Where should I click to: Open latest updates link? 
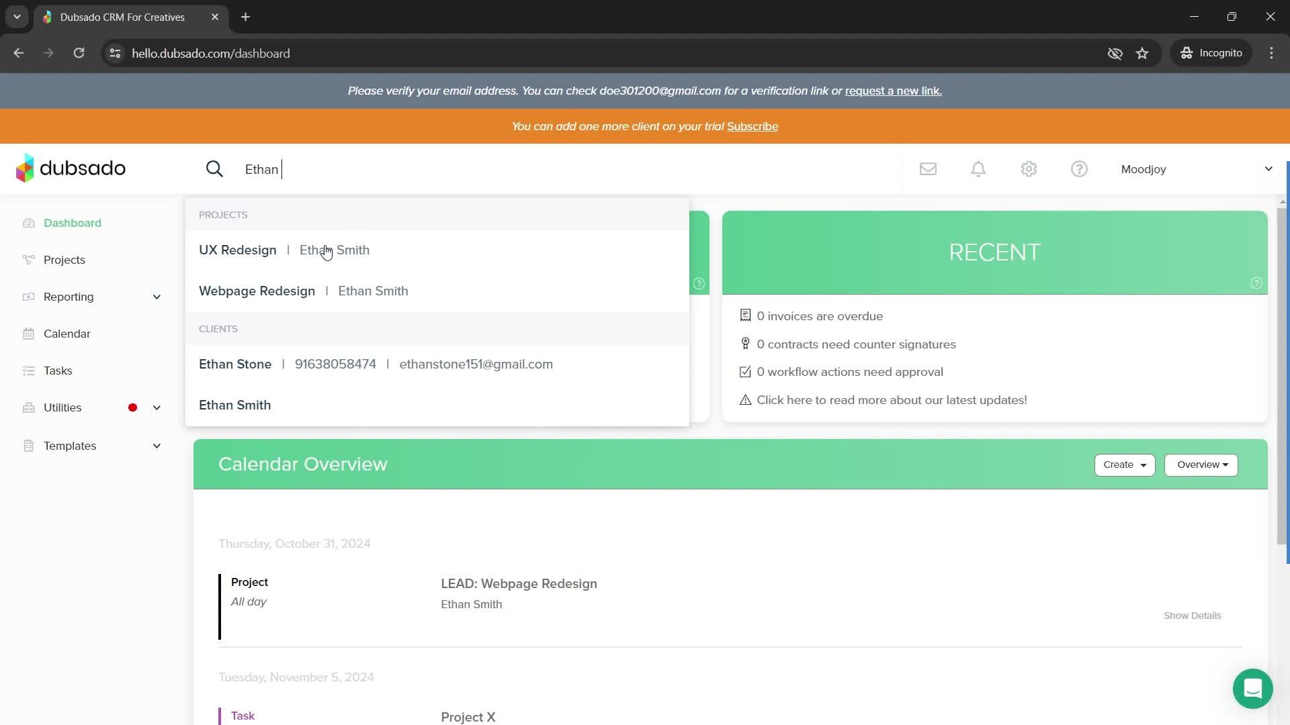click(x=892, y=400)
